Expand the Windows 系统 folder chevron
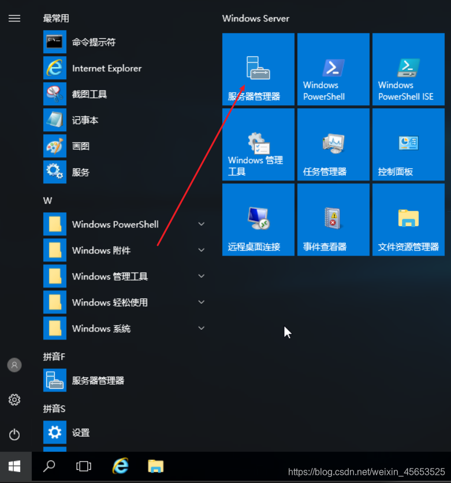The width and height of the screenshot is (451, 483). tap(202, 328)
